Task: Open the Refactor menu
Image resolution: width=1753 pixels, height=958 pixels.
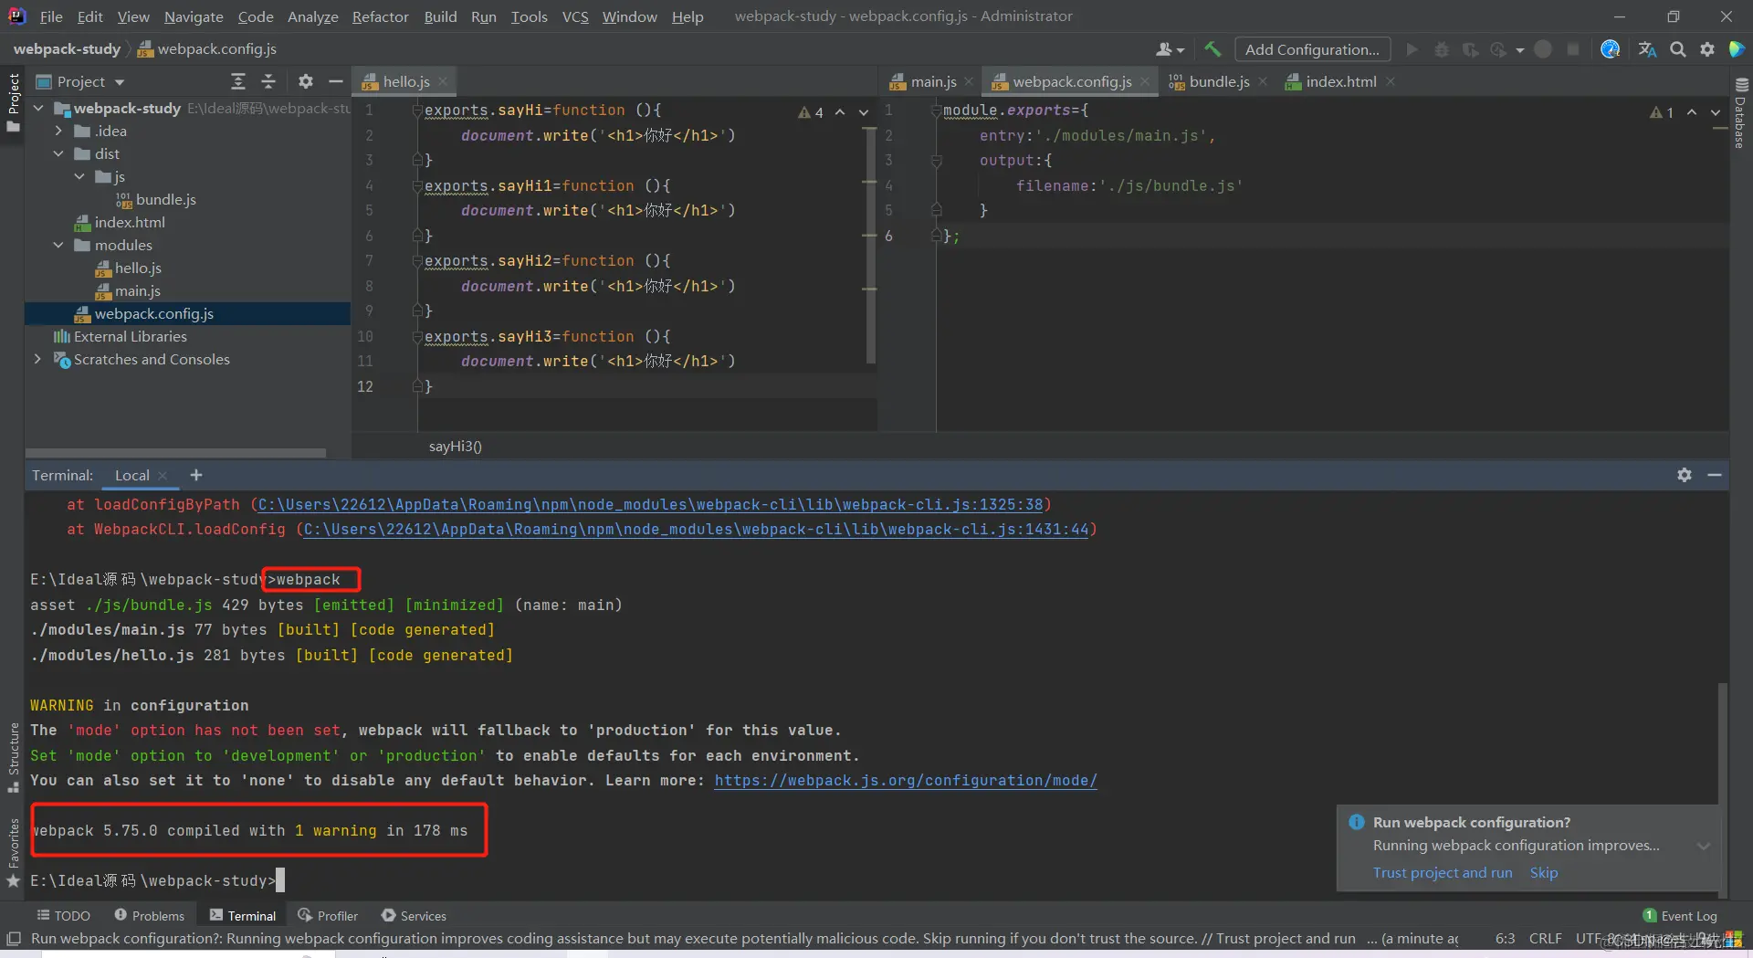Action: [x=380, y=16]
